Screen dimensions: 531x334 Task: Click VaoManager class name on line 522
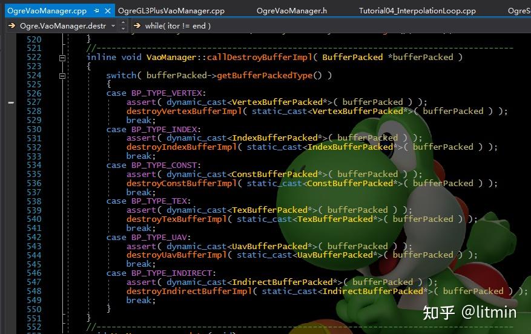coord(171,58)
